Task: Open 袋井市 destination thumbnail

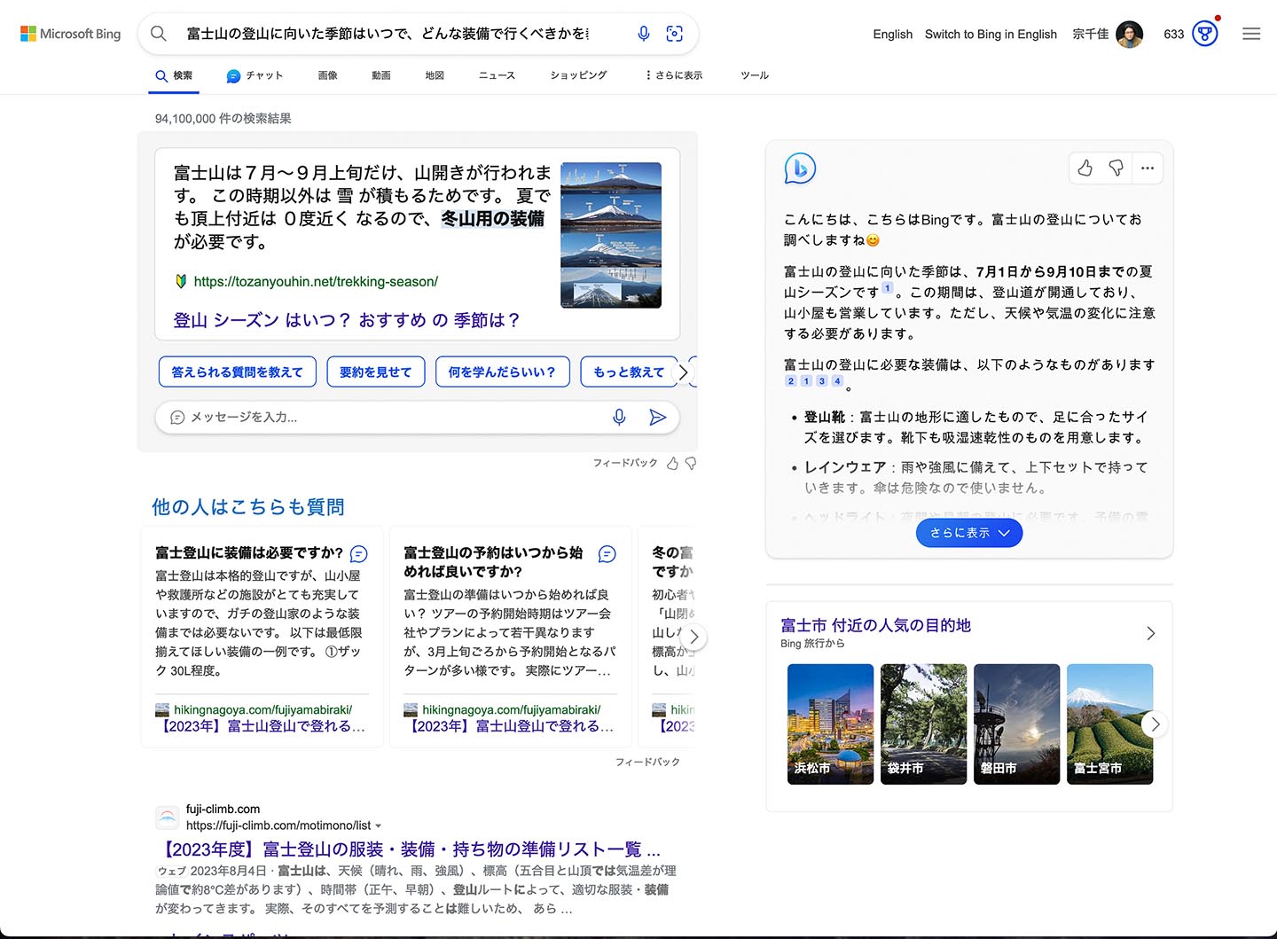Action: pyautogui.click(x=923, y=724)
